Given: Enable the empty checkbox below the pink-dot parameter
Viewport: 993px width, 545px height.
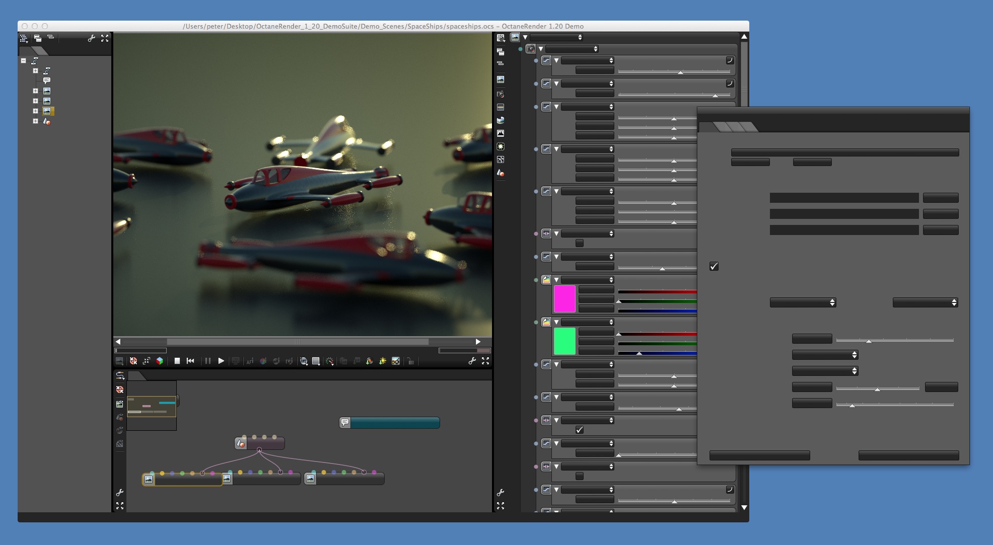Looking at the screenshot, I should 580,243.
